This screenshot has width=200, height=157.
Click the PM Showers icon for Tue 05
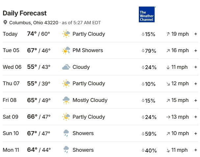[x=66, y=50]
